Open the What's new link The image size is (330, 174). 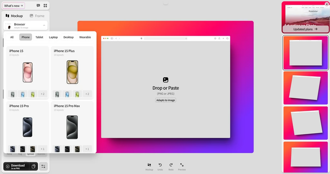tap(14, 6)
